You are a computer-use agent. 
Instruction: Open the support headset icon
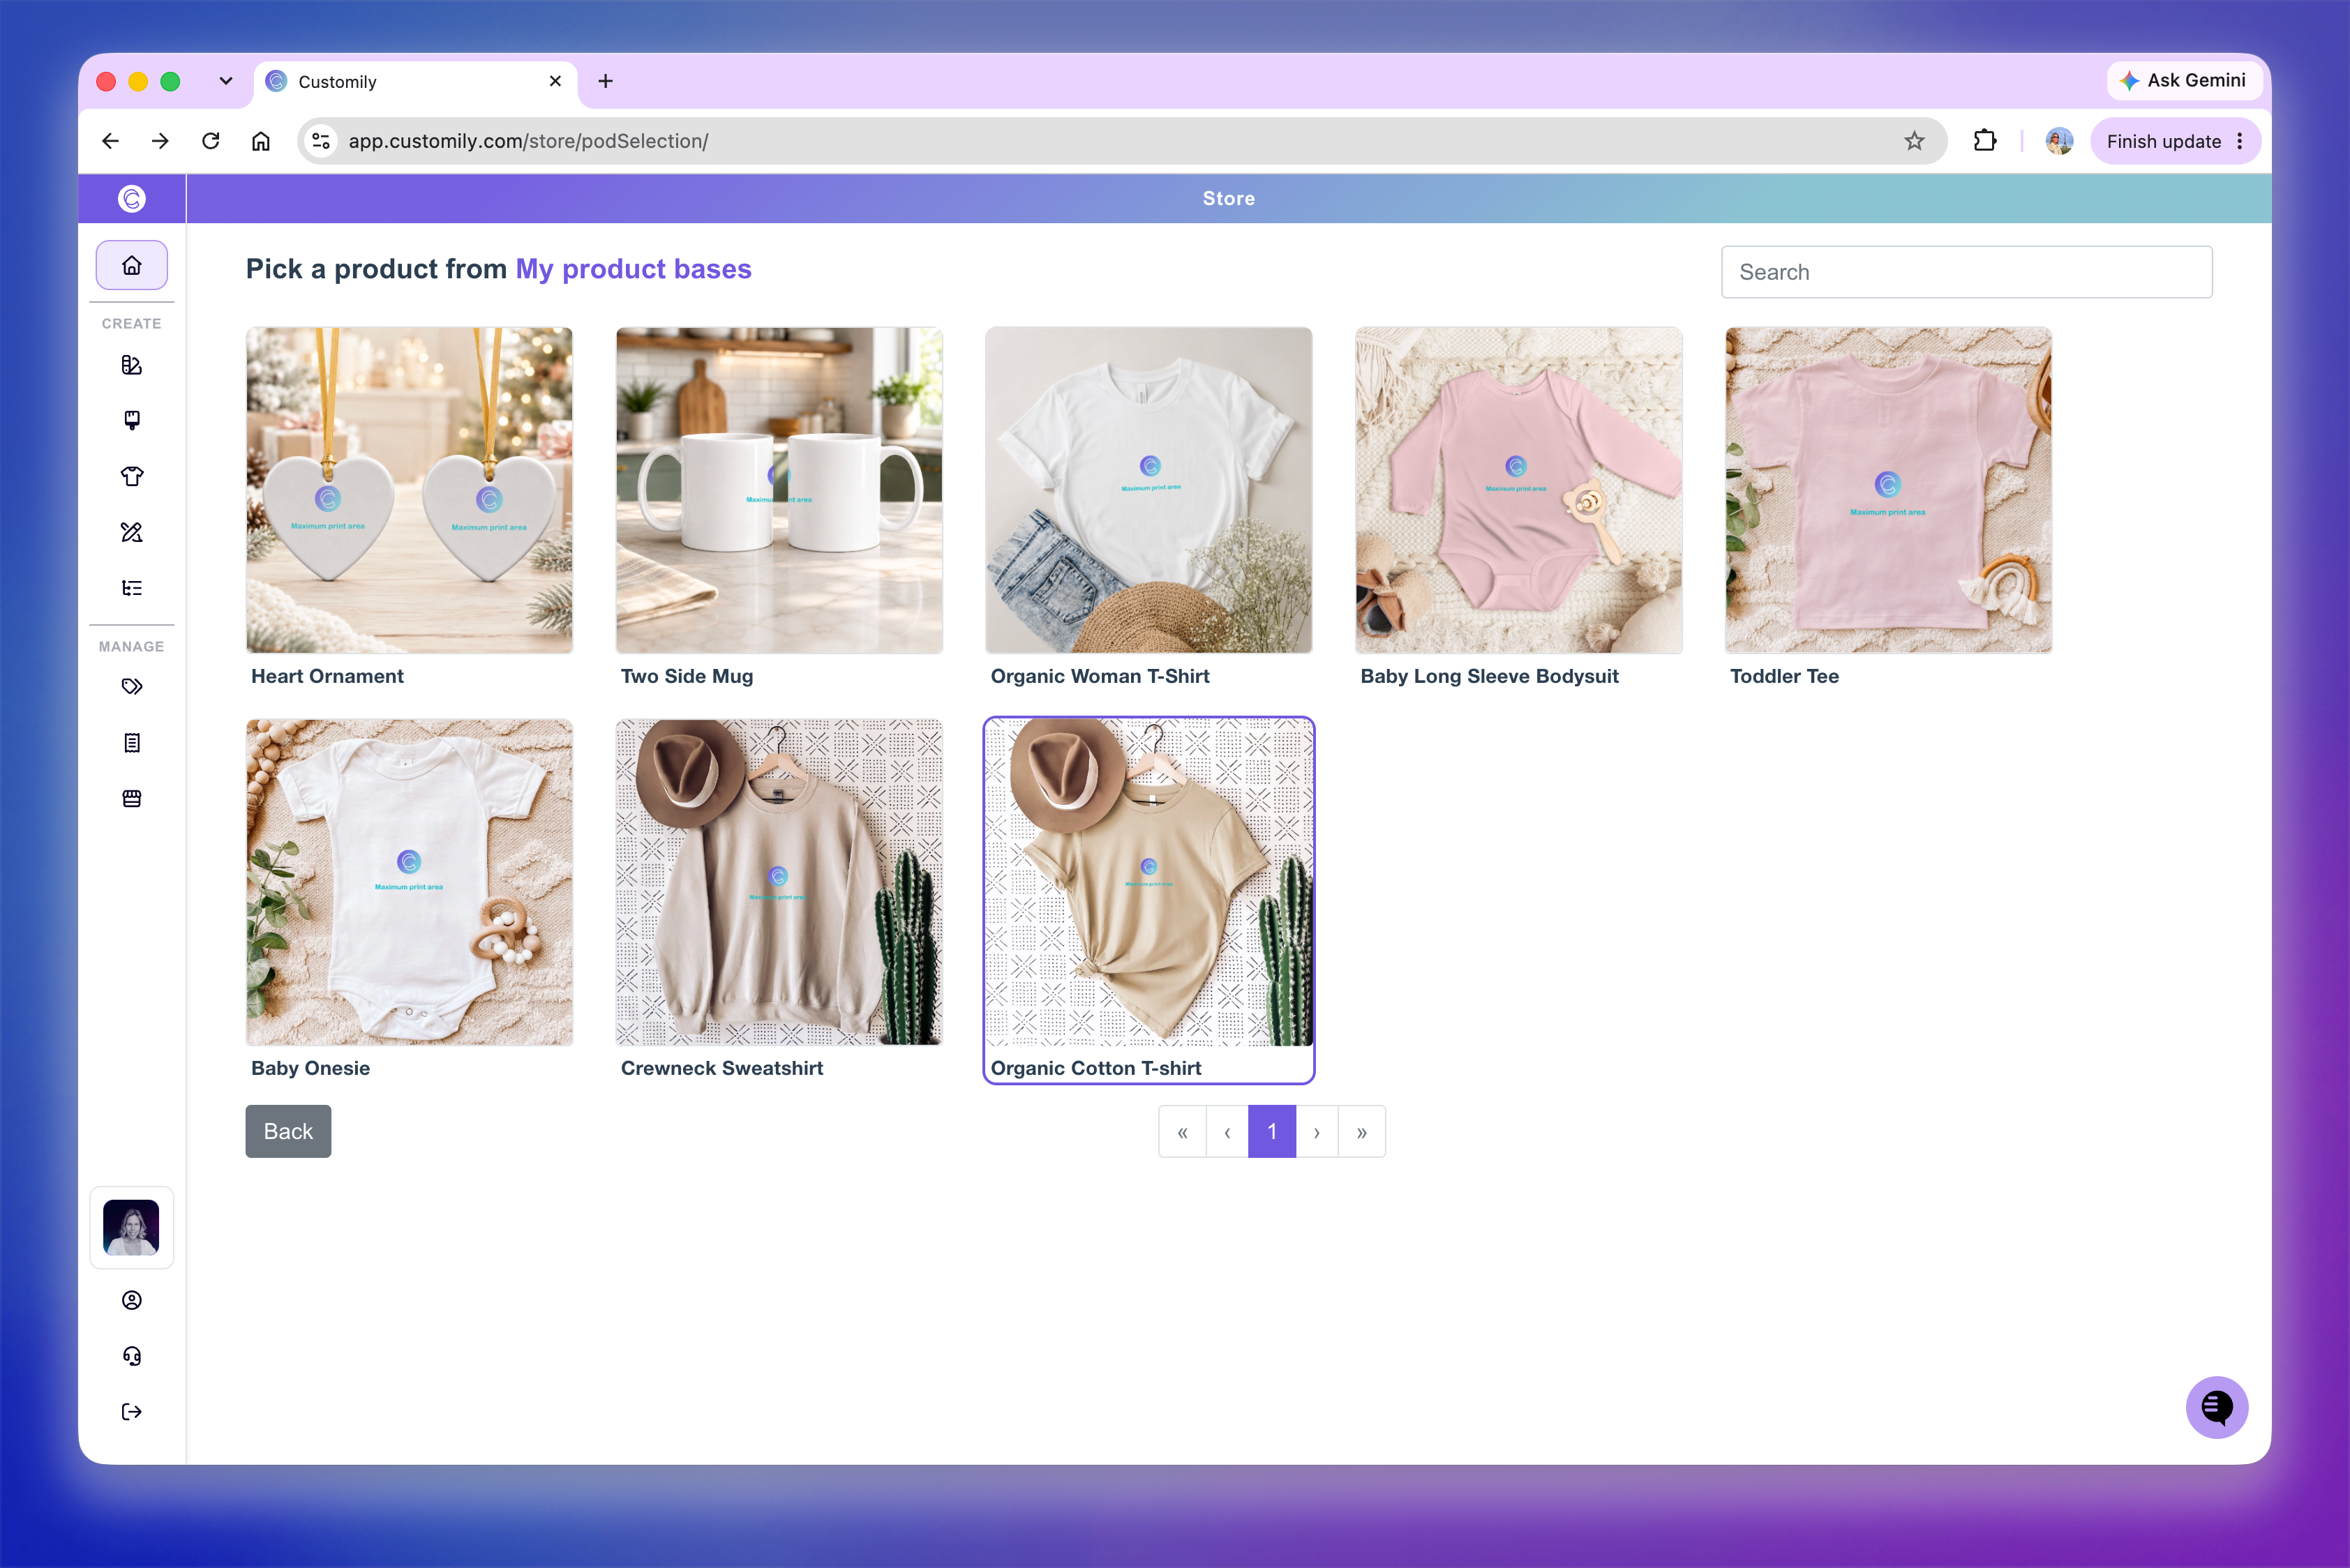pyautogui.click(x=132, y=1356)
